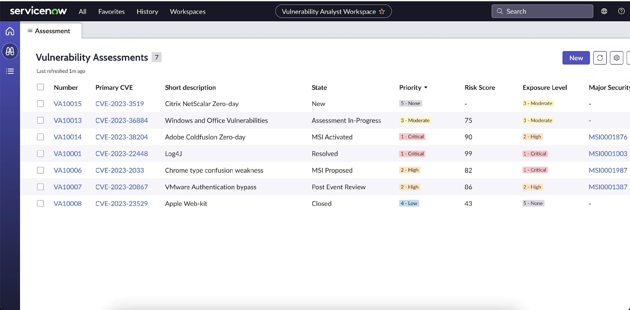Open record VA10014
Image resolution: width=630 pixels, height=310 pixels.
68,137
